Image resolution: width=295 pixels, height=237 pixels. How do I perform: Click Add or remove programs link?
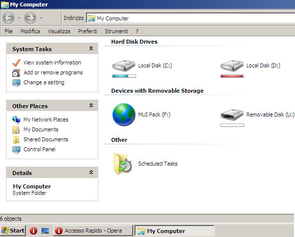pos(53,72)
